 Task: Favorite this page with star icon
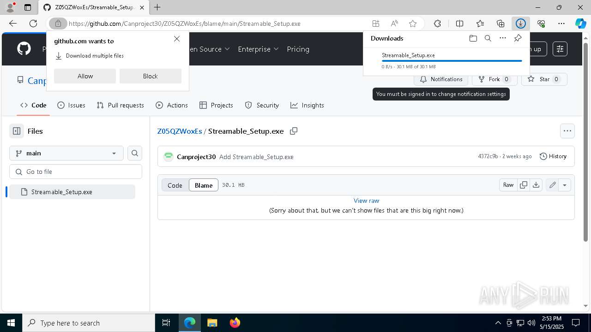tap(413, 24)
